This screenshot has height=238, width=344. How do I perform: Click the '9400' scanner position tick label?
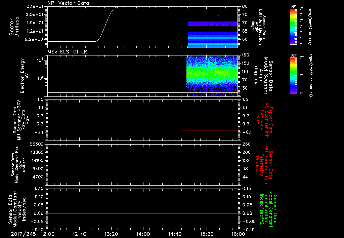[38, 169]
